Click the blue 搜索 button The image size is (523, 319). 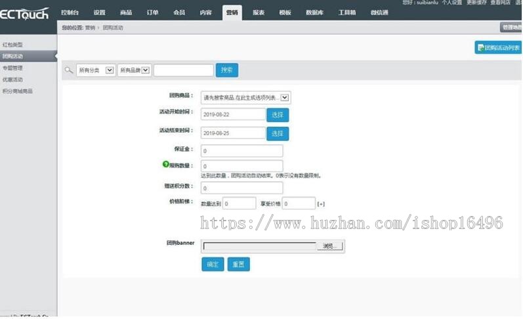pyautogui.click(x=227, y=70)
